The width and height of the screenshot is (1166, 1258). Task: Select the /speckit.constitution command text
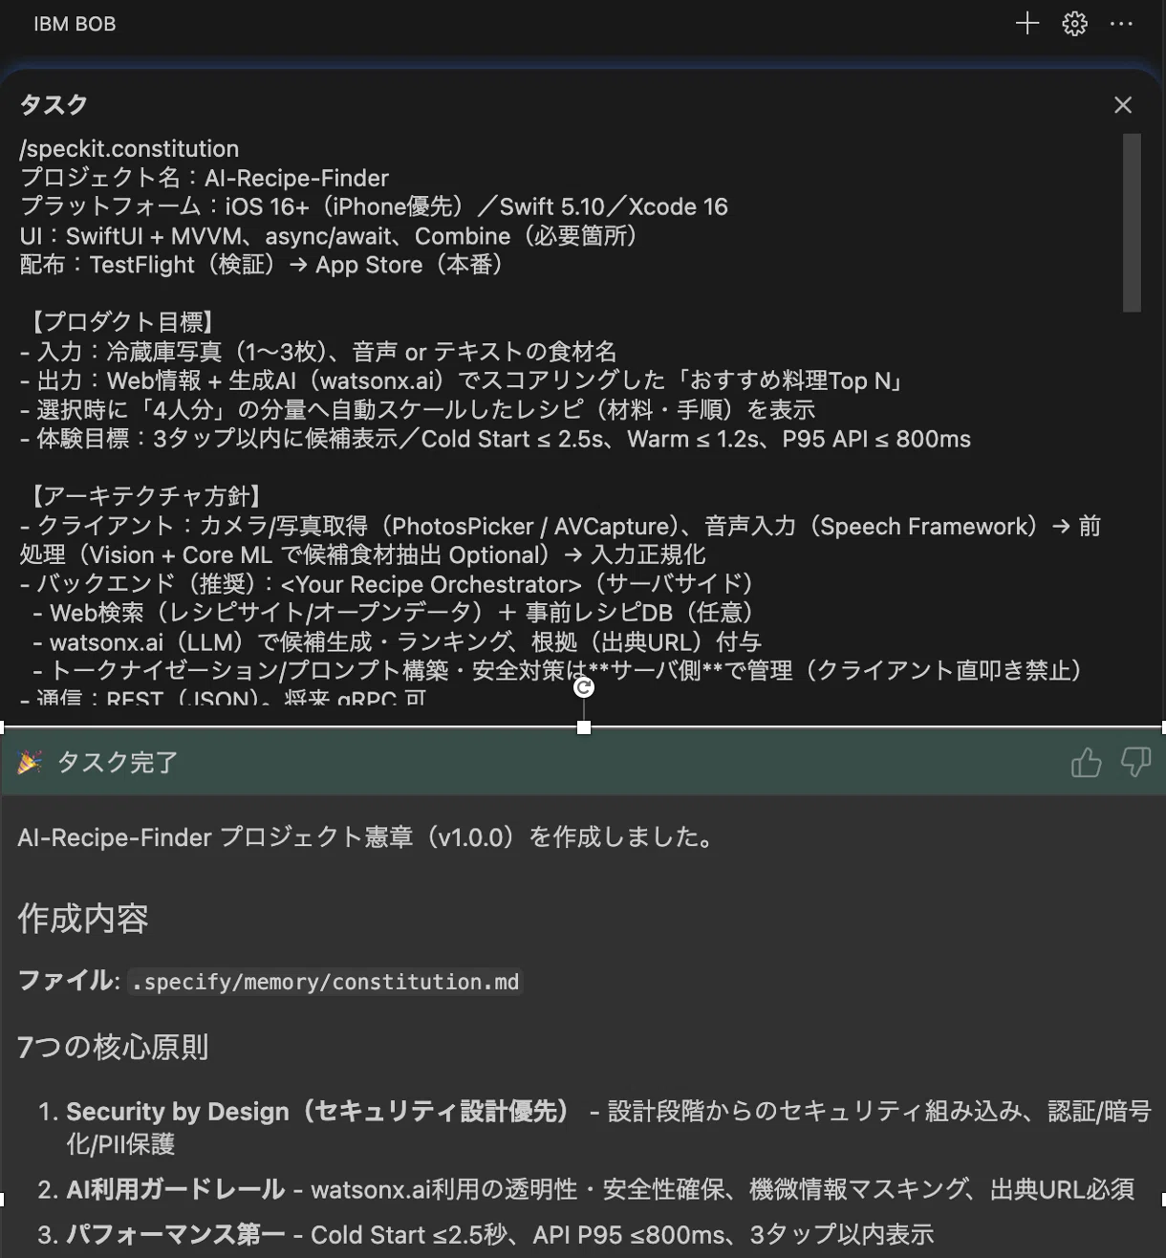tap(129, 149)
